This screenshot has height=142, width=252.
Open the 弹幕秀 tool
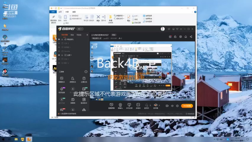click(73, 101)
